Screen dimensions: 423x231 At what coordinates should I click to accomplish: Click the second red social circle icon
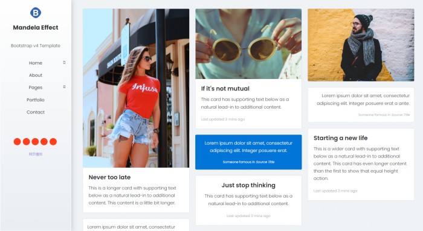(27, 142)
